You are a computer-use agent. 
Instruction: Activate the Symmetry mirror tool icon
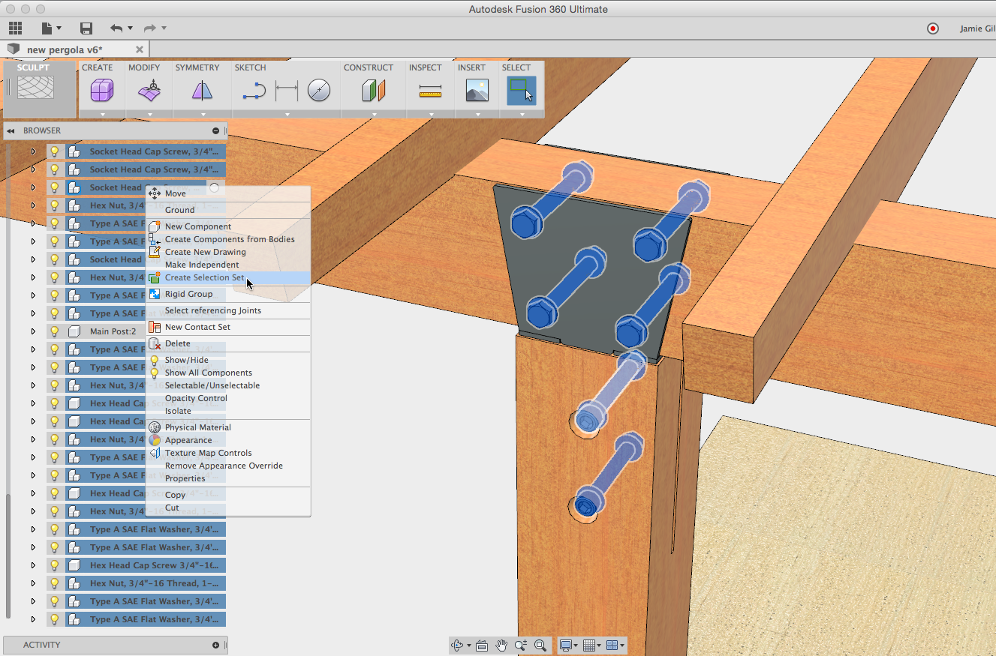click(x=202, y=91)
